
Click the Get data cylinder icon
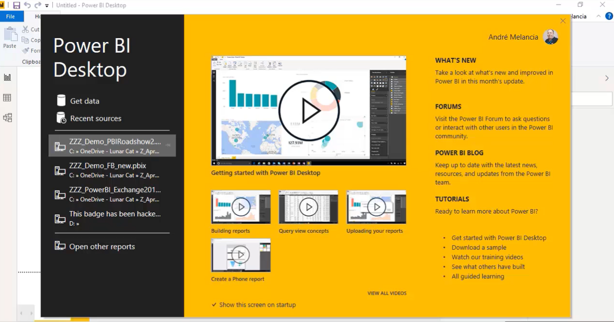click(61, 100)
